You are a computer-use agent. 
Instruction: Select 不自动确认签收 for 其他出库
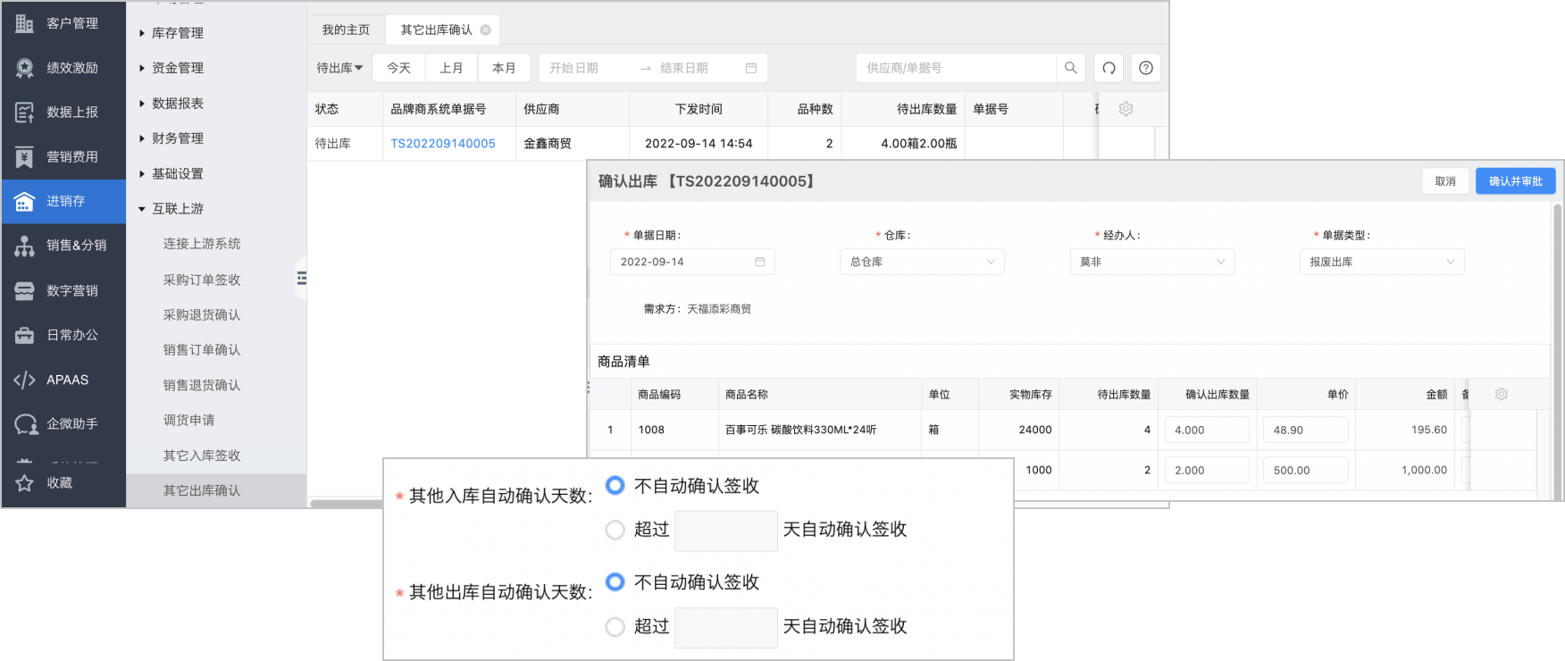[x=615, y=582]
